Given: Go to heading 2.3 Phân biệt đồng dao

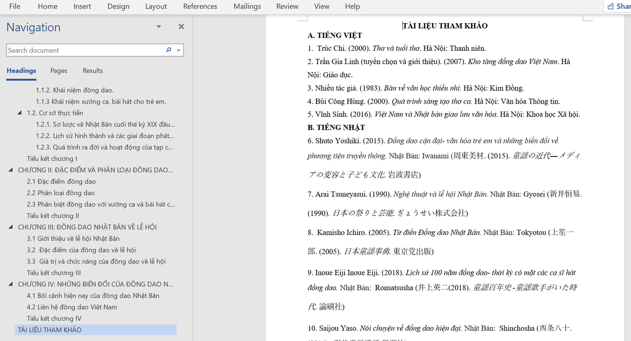Looking at the screenshot, I should [101, 204].
